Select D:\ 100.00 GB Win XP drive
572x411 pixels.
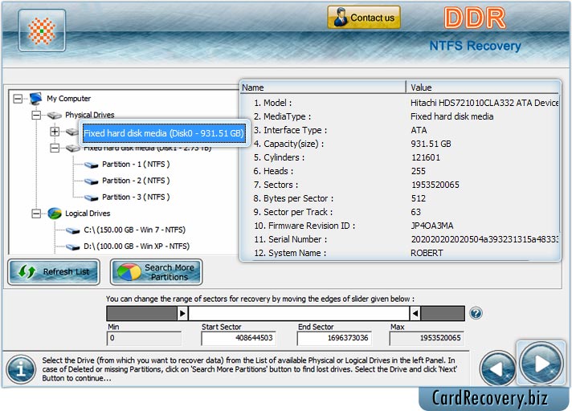(137, 246)
